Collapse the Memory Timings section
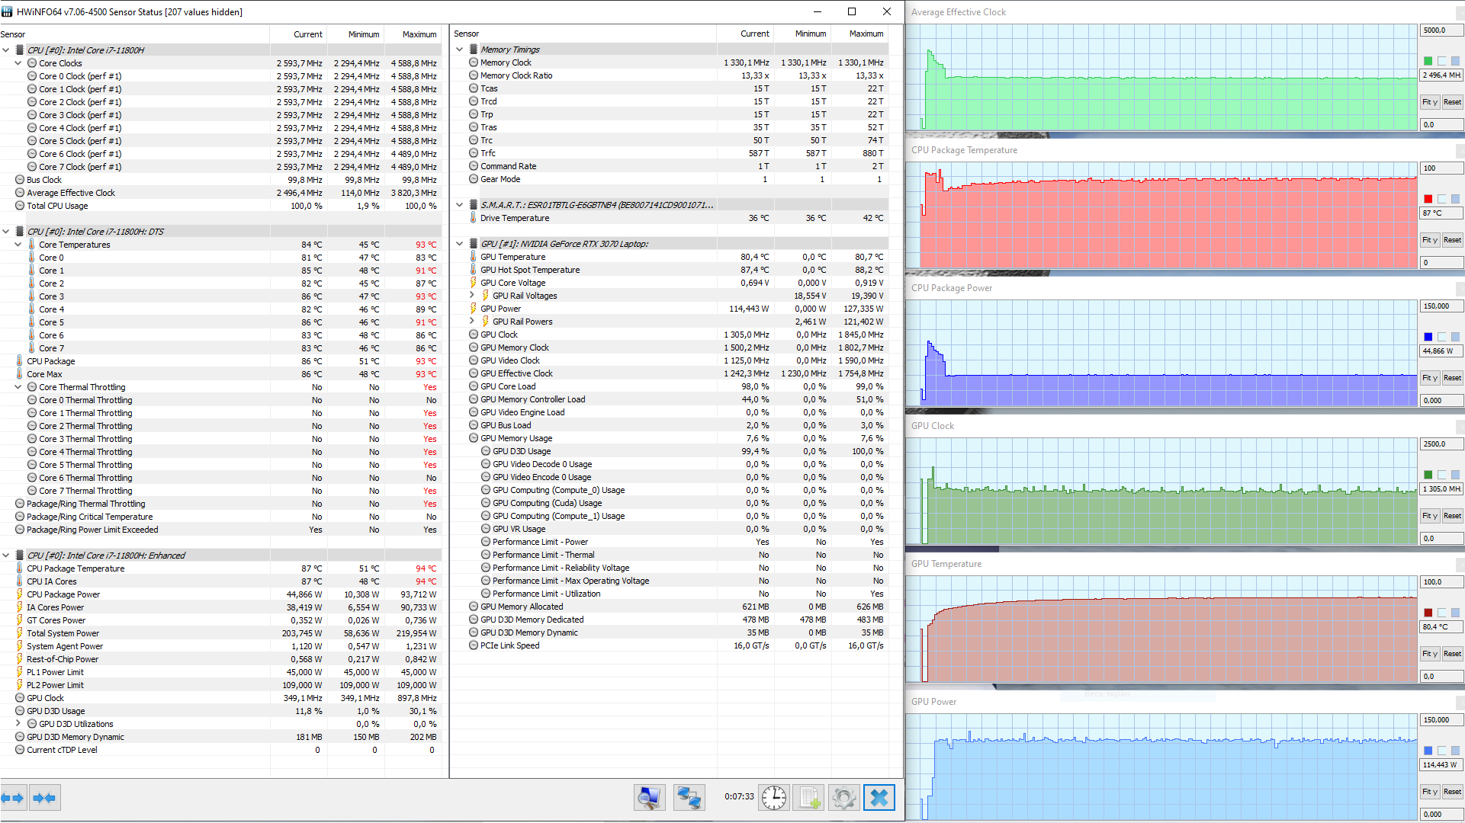1465x823 pixels. pyautogui.click(x=460, y=50)
